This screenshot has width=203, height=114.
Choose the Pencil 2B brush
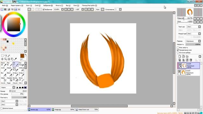[x=3, y=64]
